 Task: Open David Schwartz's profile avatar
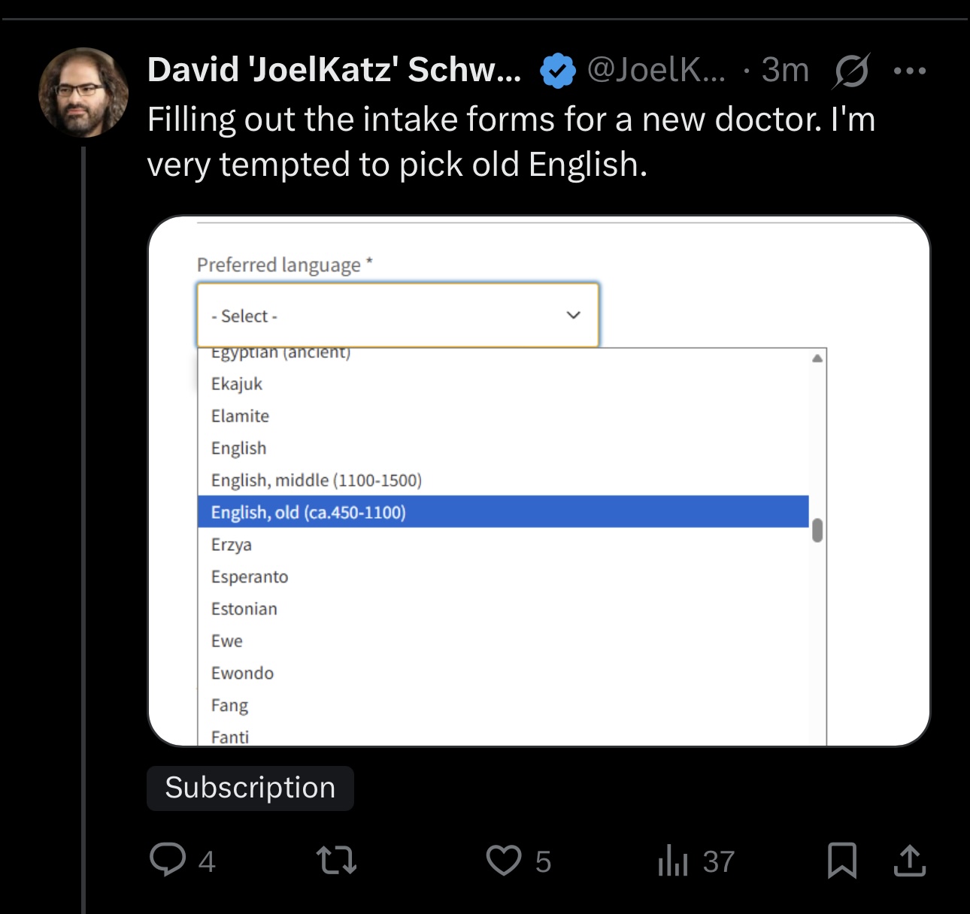[83, 92]
